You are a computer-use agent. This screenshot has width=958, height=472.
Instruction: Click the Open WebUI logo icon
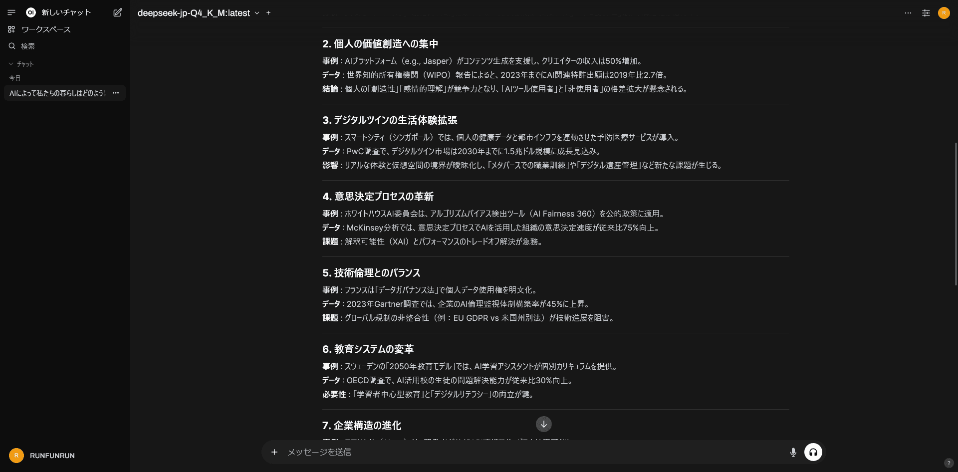[31, 12]
